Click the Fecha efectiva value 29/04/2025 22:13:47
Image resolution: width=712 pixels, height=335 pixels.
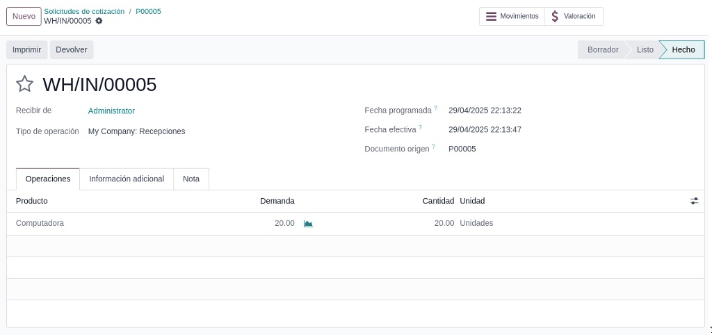(x=485, y=130)
